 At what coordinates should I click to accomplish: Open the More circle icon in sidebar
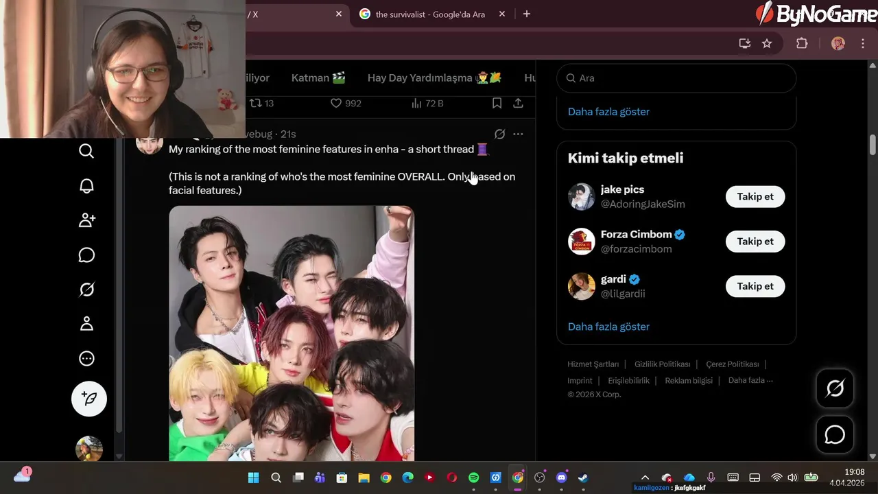pyautogui.click(x=86, y=358)
